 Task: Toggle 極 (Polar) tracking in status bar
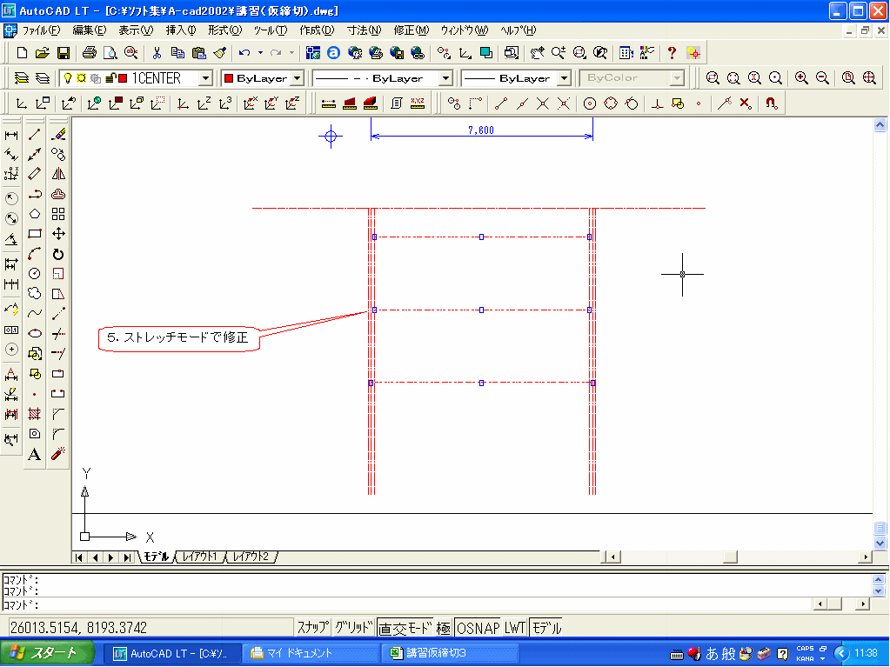pyautogui.click(x=444, y=628)
